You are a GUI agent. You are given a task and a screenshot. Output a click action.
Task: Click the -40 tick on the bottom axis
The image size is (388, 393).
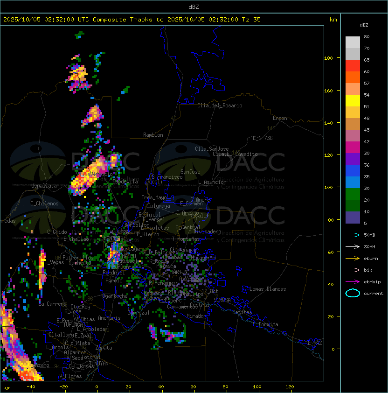31,387
